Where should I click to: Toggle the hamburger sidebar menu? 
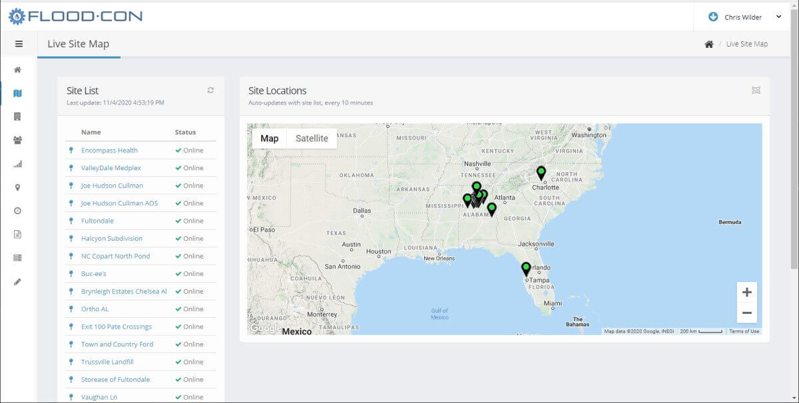point(19,44)
